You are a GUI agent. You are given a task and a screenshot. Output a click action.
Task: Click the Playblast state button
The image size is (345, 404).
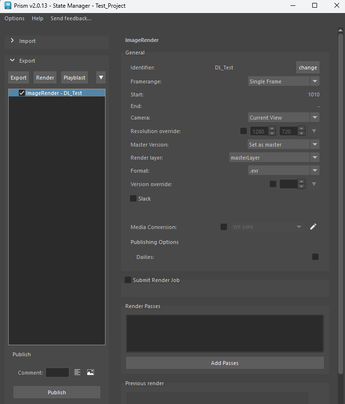[x=74, y=78]
